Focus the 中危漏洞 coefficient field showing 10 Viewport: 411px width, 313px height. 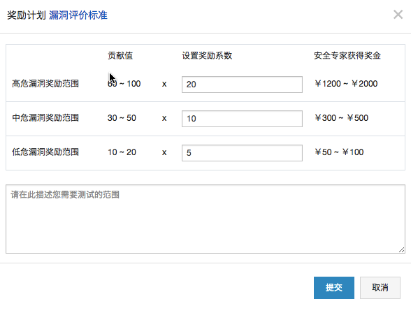pyautogui.click(x=242, y=119)
